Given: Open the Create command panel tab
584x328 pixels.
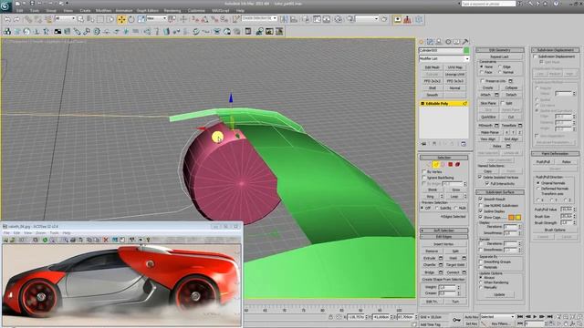Looking at the screenshot, I should [x=422, y=42].
